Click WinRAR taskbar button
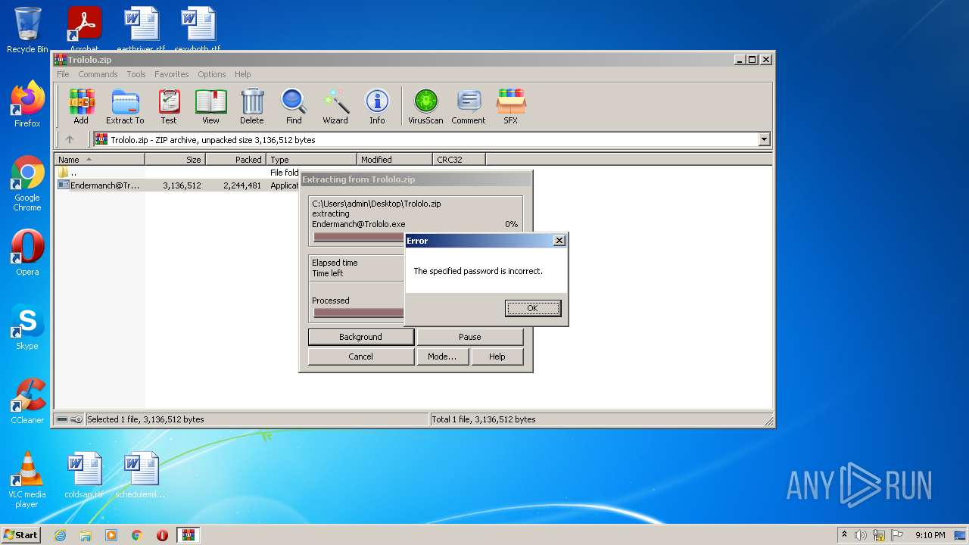The image size is (969, 545). 188,535
